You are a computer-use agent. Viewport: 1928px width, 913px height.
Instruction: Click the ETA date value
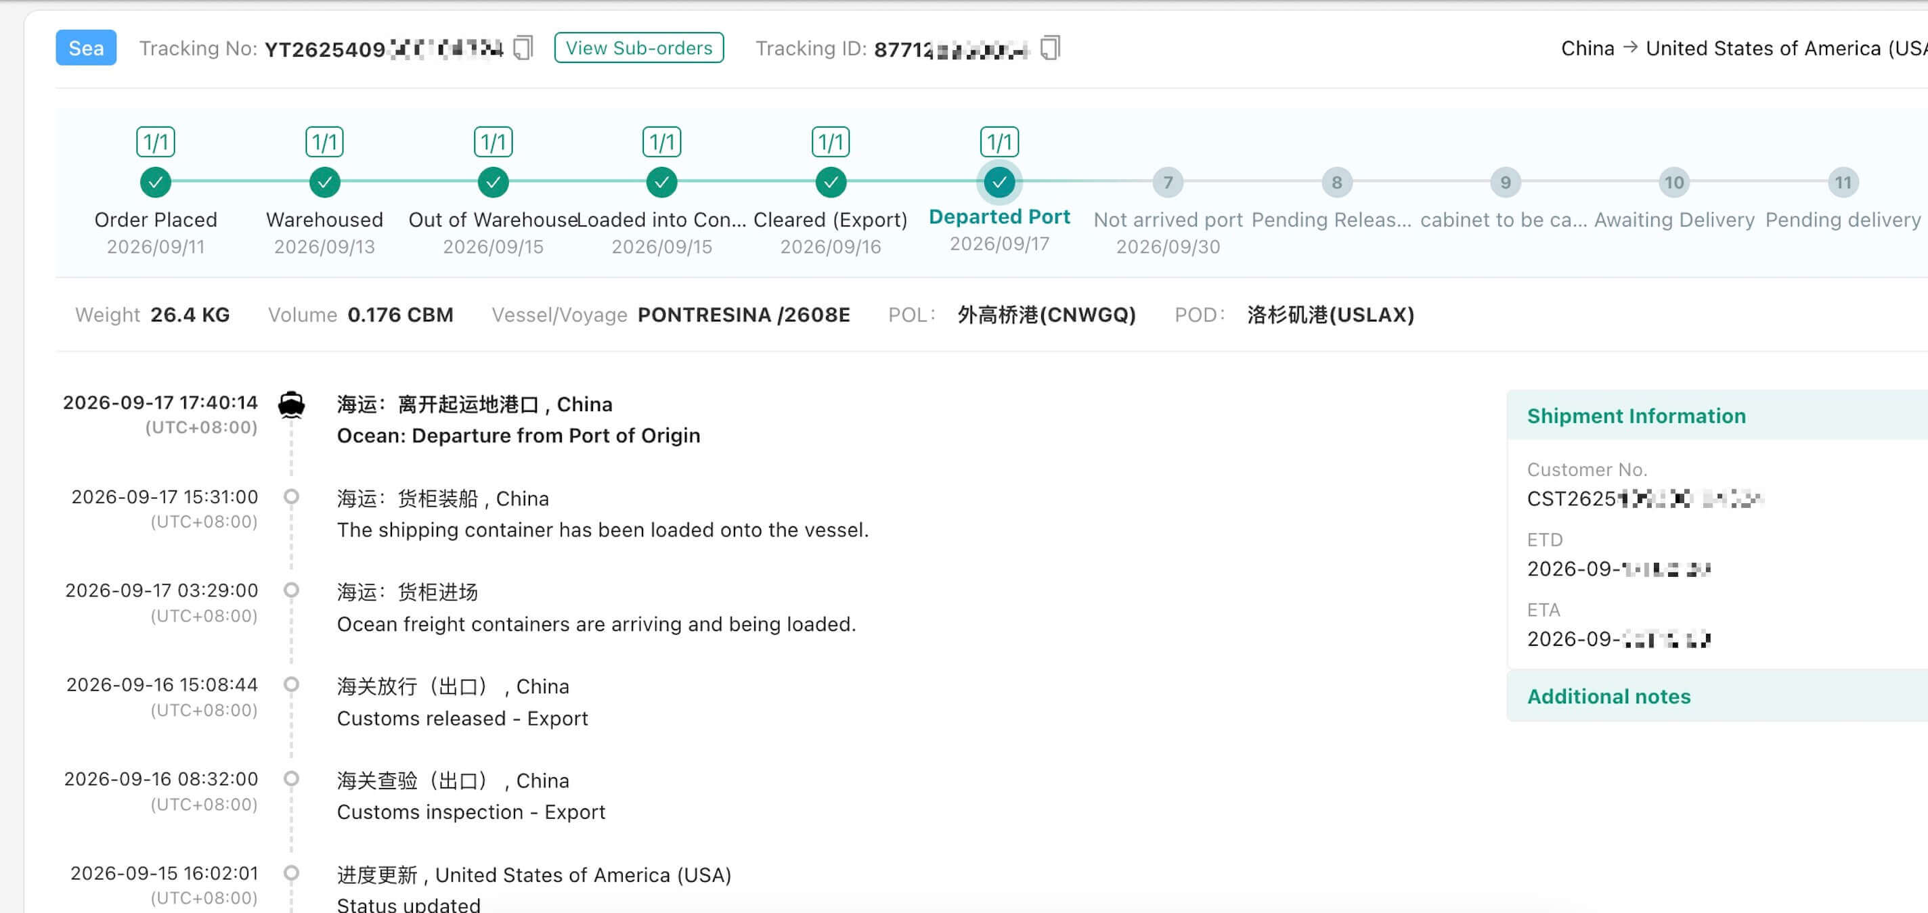point(1619,639)
